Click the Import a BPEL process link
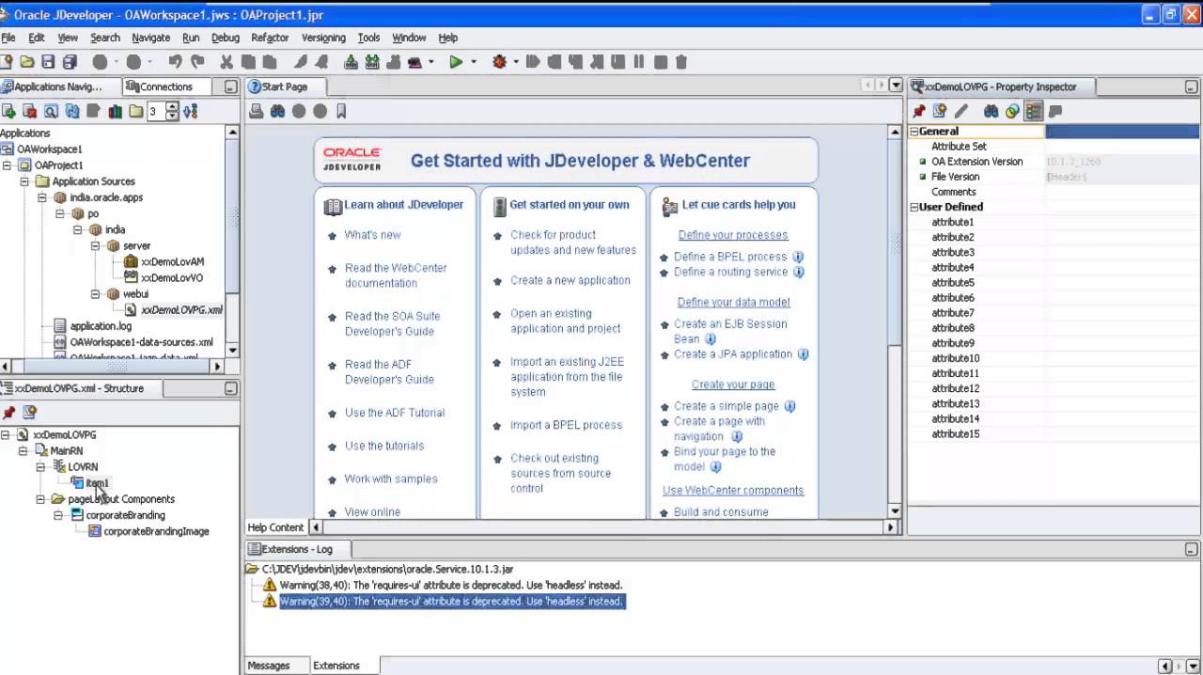Viewport: 1203px width, 675px height. point(566,425)
